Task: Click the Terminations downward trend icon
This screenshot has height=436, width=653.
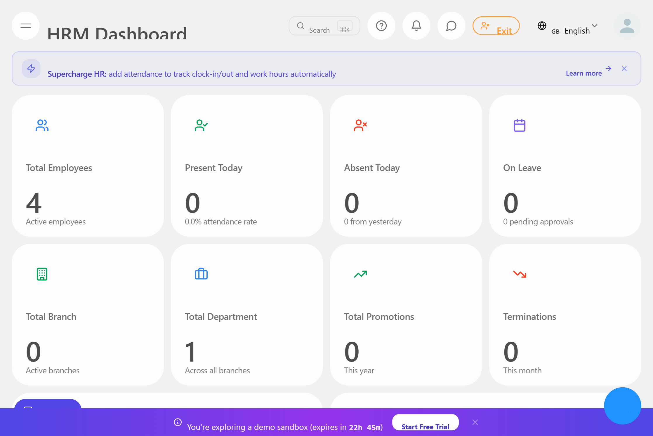Action: (520, 274)
